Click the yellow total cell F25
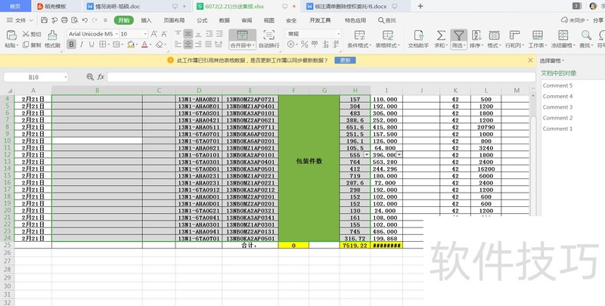605x306 pixels. [293, 245]
